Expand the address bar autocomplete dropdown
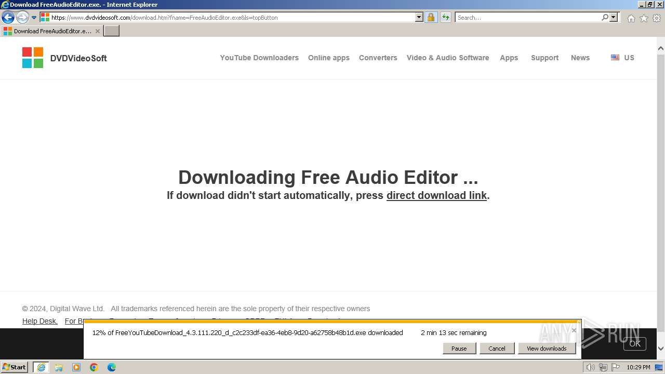 point(419,17)
